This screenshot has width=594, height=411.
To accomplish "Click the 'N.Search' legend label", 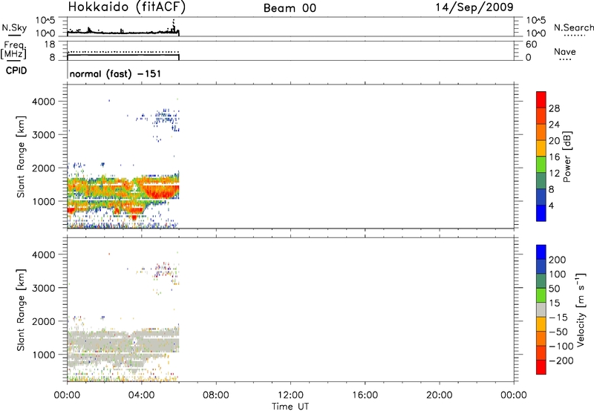I will 573,27.
